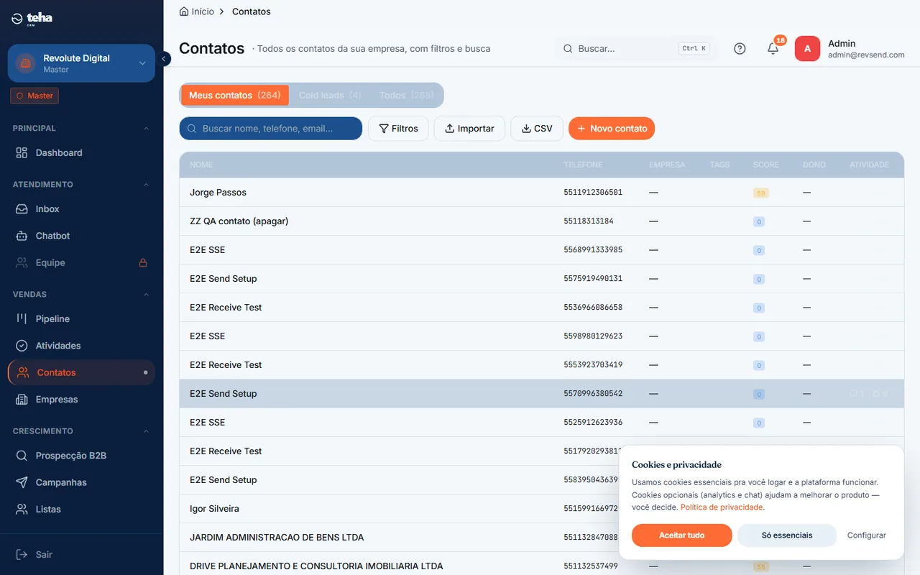Open the Atividades check-circle icon
The image size is (920, 575).
point(22,346)
